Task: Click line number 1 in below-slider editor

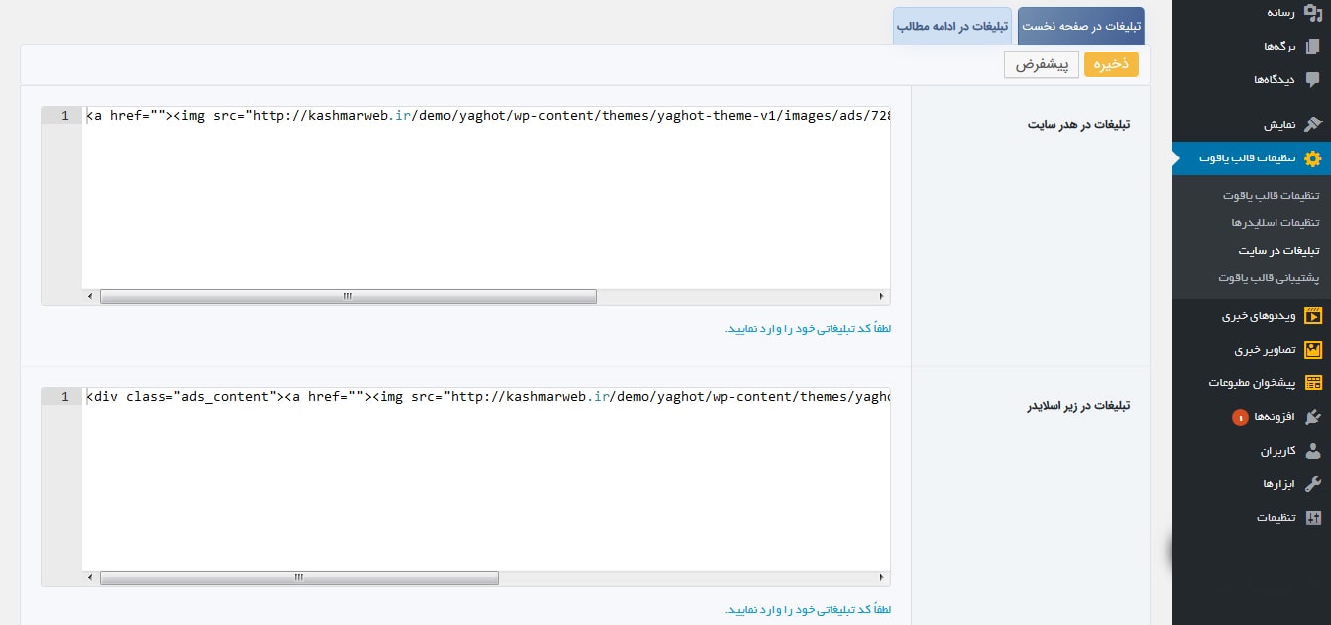Action: [65, 397]
